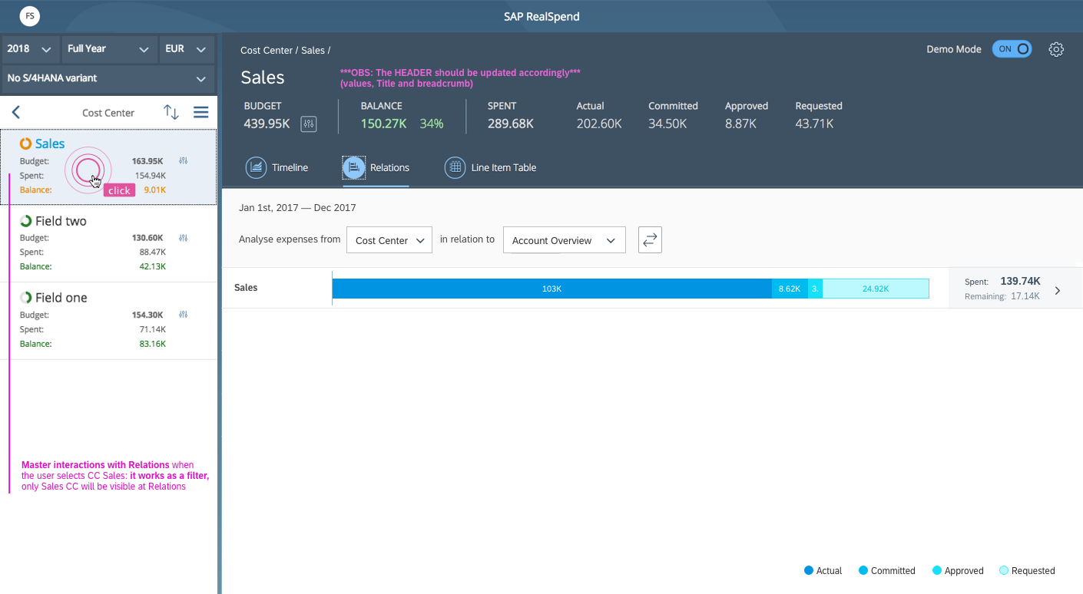Turn off the Demo Mode switch
The width and height of the screenshot is (1083, 594).
1012,49
